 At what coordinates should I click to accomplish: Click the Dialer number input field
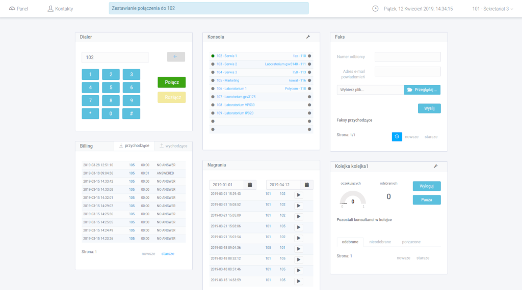[115, 57]
